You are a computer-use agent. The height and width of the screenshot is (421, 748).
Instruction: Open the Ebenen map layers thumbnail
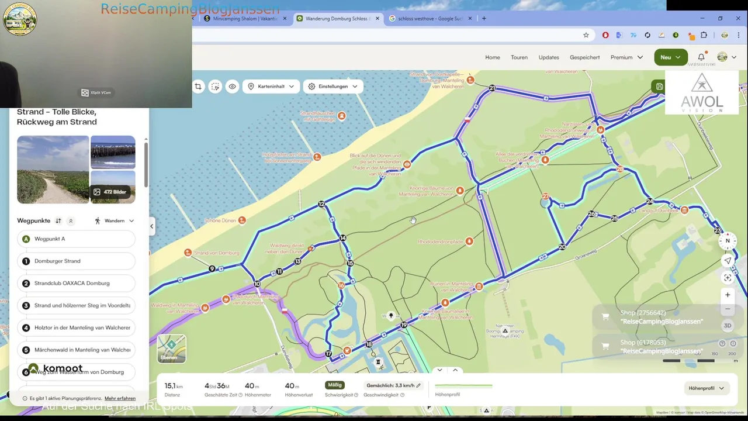[171, 348]
